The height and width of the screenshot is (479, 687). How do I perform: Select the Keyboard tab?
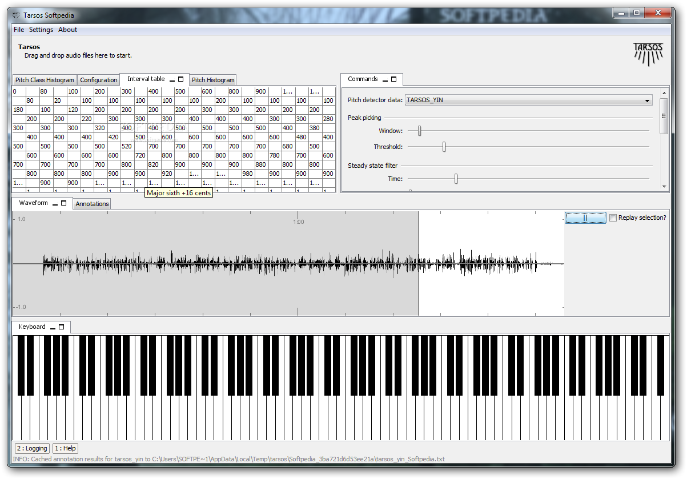(32, 327)
